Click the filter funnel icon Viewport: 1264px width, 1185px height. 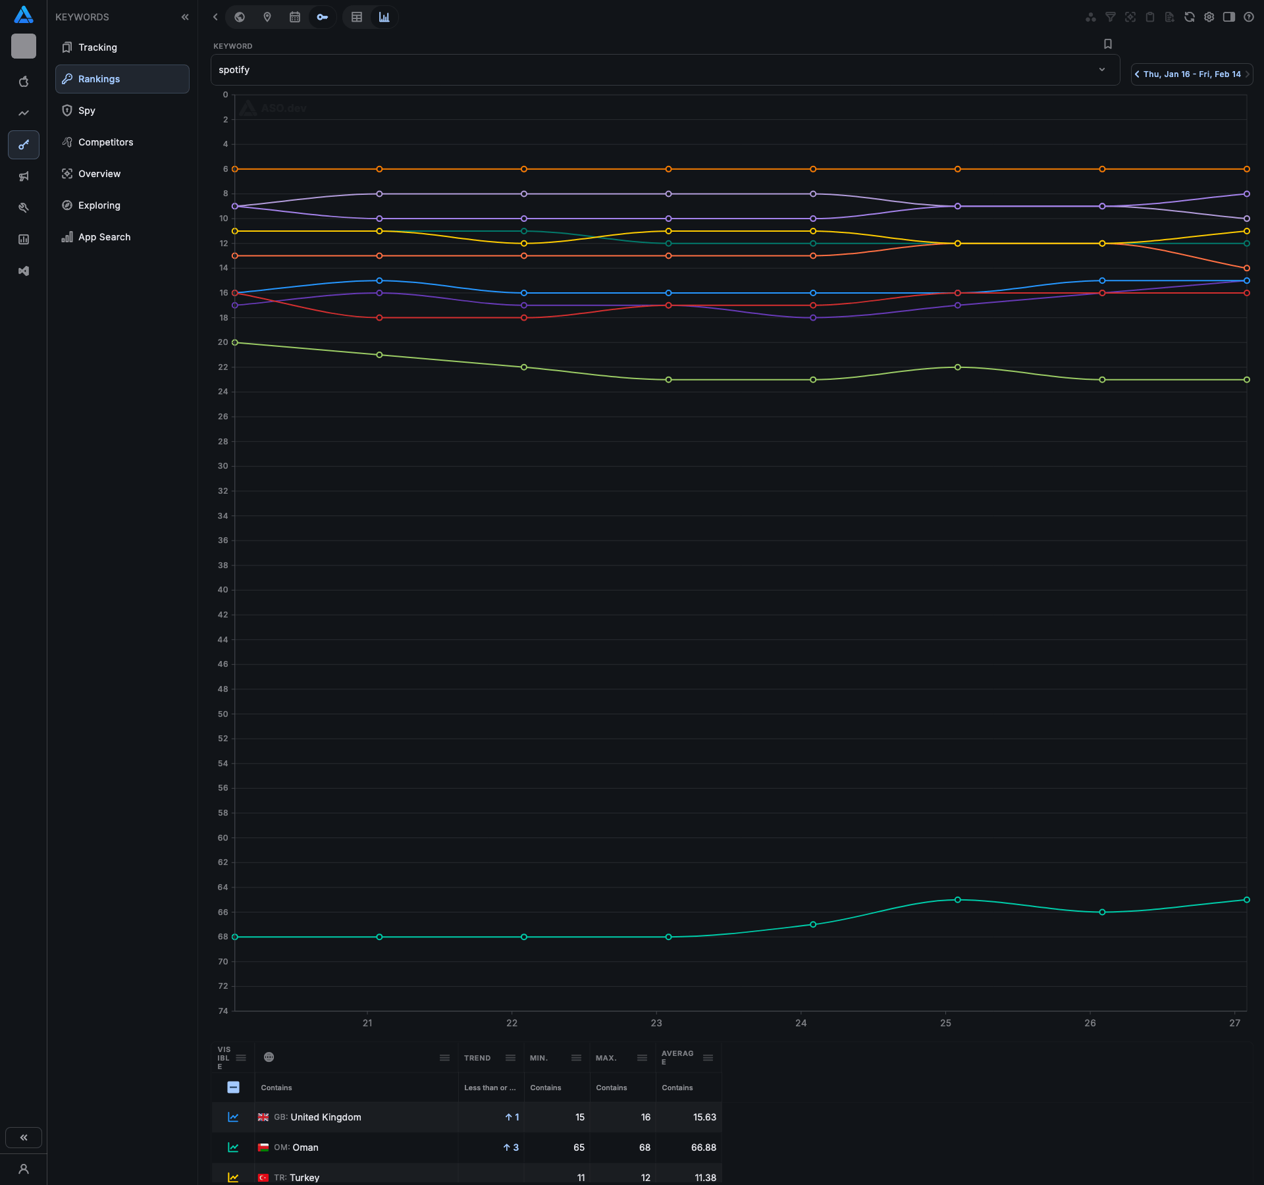(1111, 17)
